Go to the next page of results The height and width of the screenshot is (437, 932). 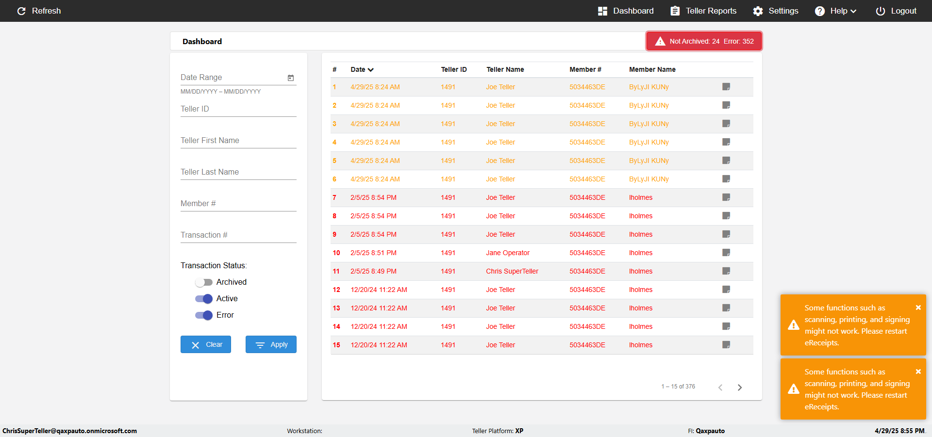pyautogui.click(x=740, y=387)
